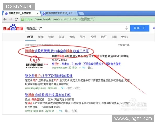Screen dimensions: 157x125
Task: Click 推广 link in 91zcp.com result
Action: tap(68, 111)
